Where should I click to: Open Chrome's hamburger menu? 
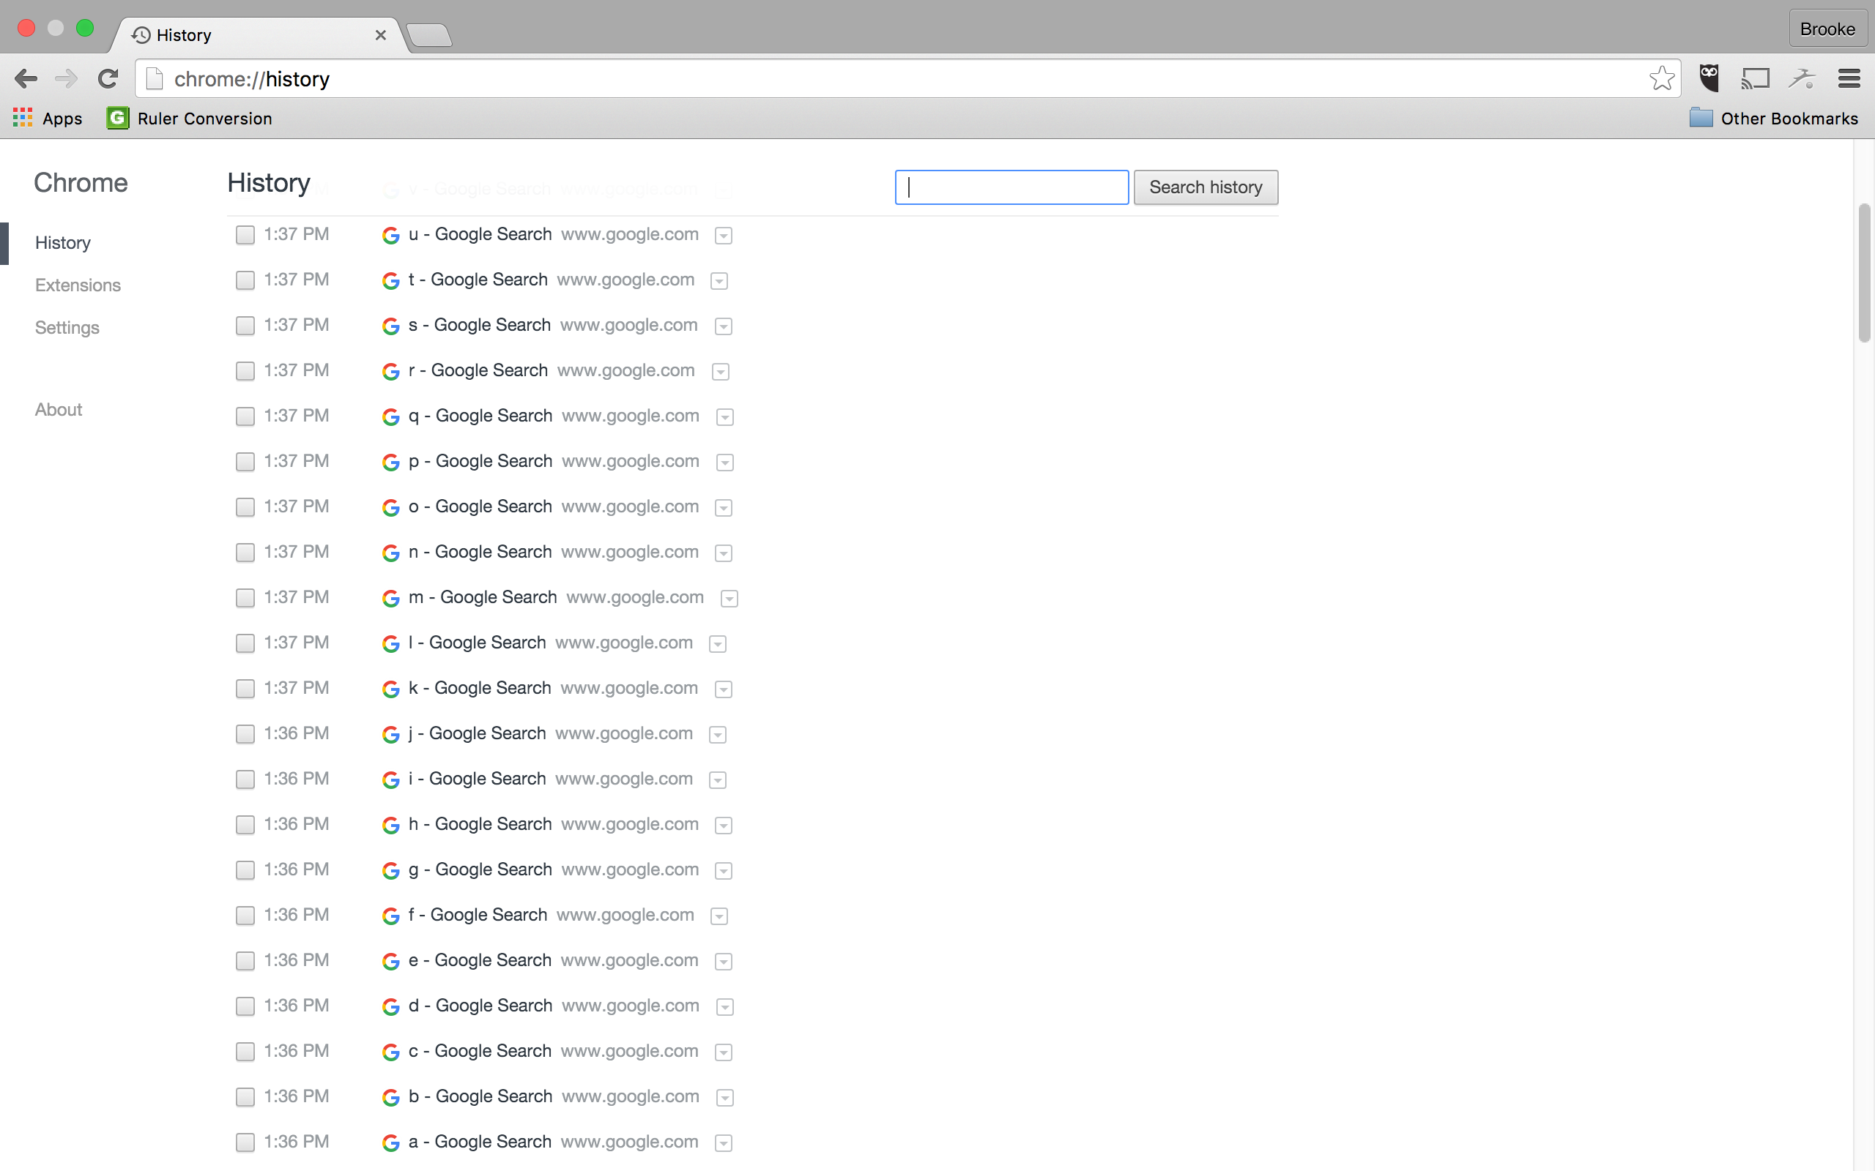coord(1849,78)
